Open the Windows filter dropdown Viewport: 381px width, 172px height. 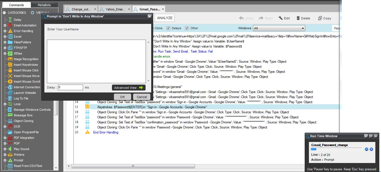click(279, 28)
